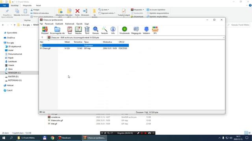The height and width of the screenshot is (141, 252).
Task: Click the Keresés magnifier icon
Action: 96,30
